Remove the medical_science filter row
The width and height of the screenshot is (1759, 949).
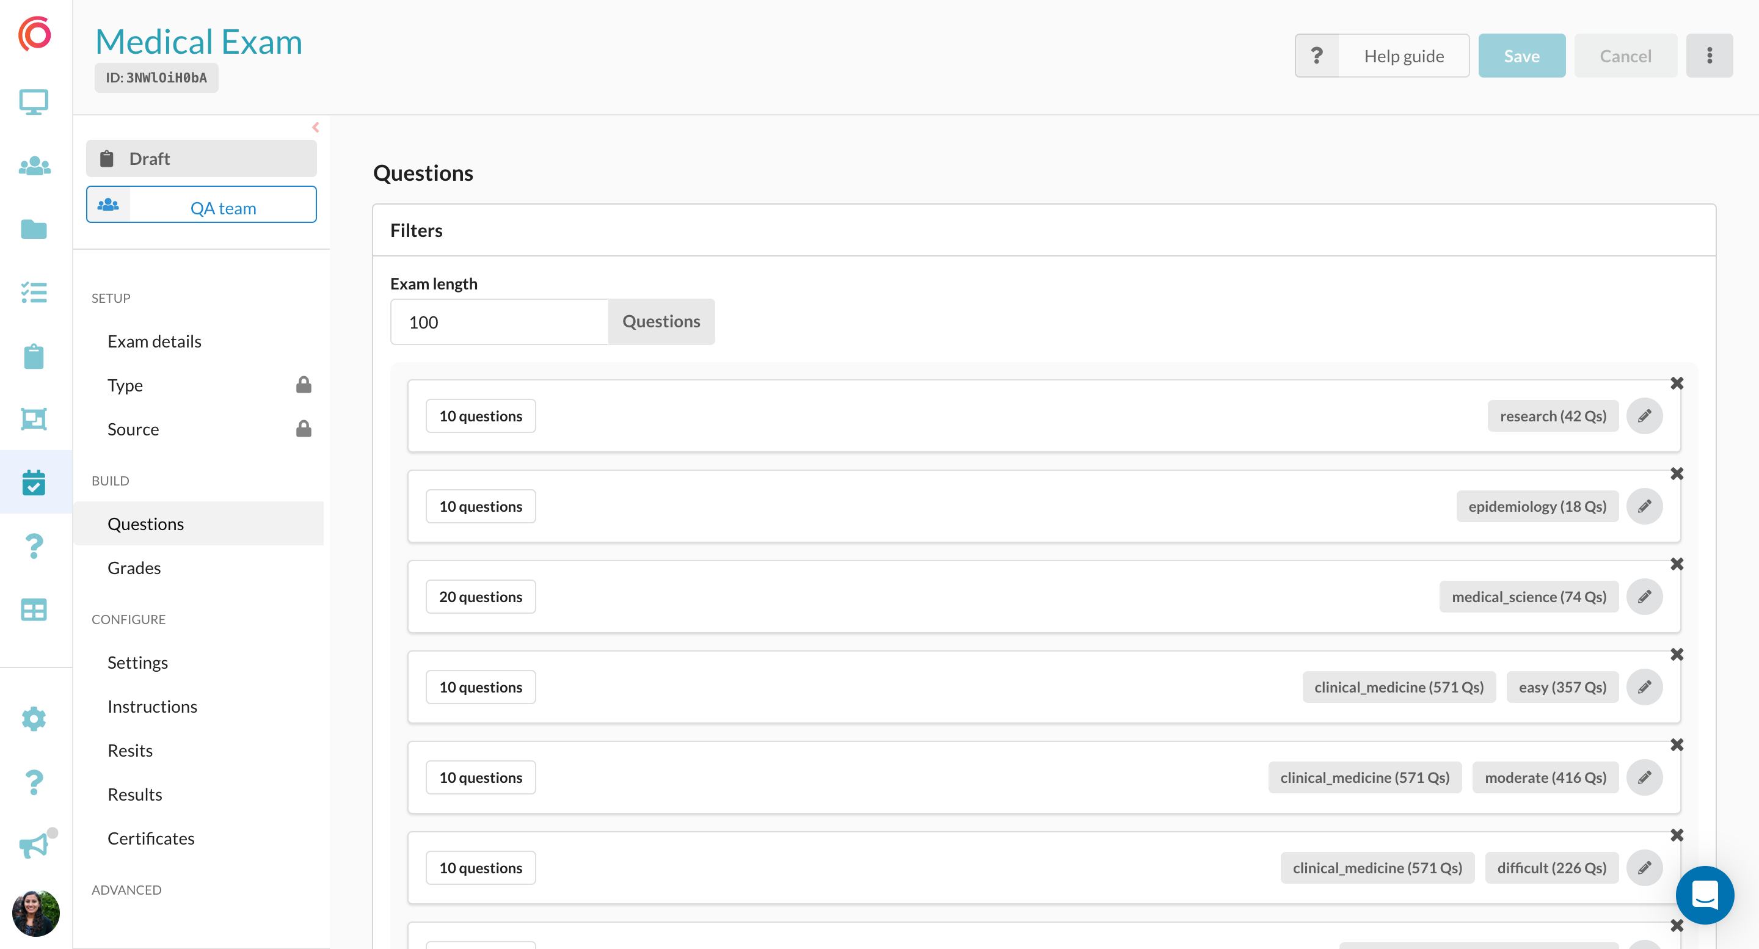(1677, 564)
